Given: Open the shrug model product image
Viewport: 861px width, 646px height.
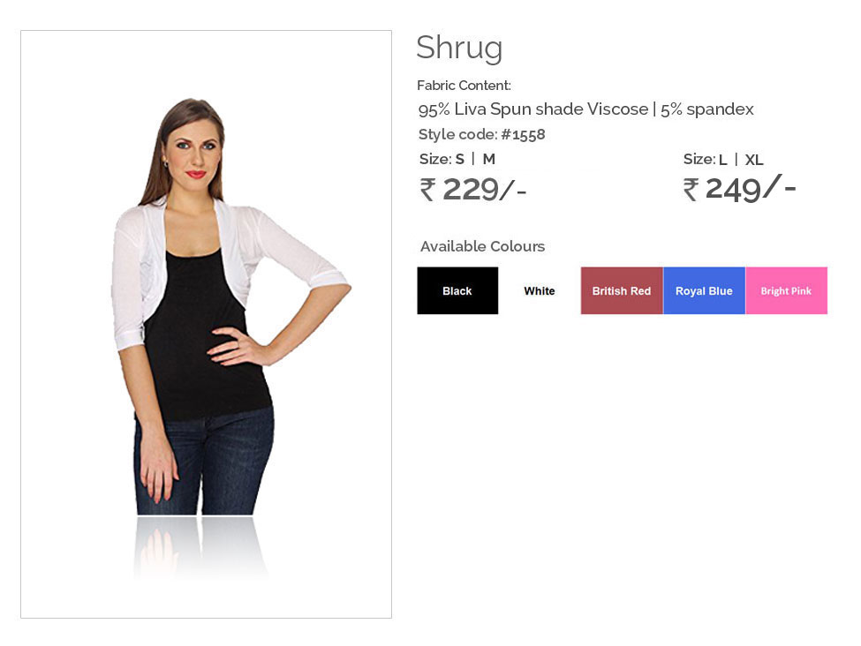Looking at the screenshot, I should 206,324.
